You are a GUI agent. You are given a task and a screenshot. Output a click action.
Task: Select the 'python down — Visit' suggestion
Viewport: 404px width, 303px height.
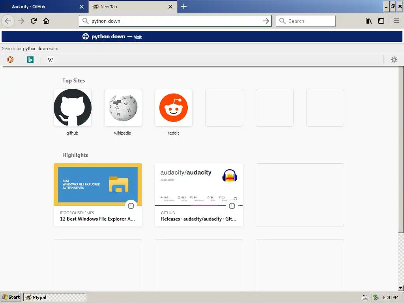point(202,36)
